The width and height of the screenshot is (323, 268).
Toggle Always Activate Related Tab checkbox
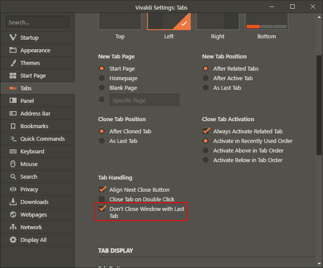pos(206,131)
